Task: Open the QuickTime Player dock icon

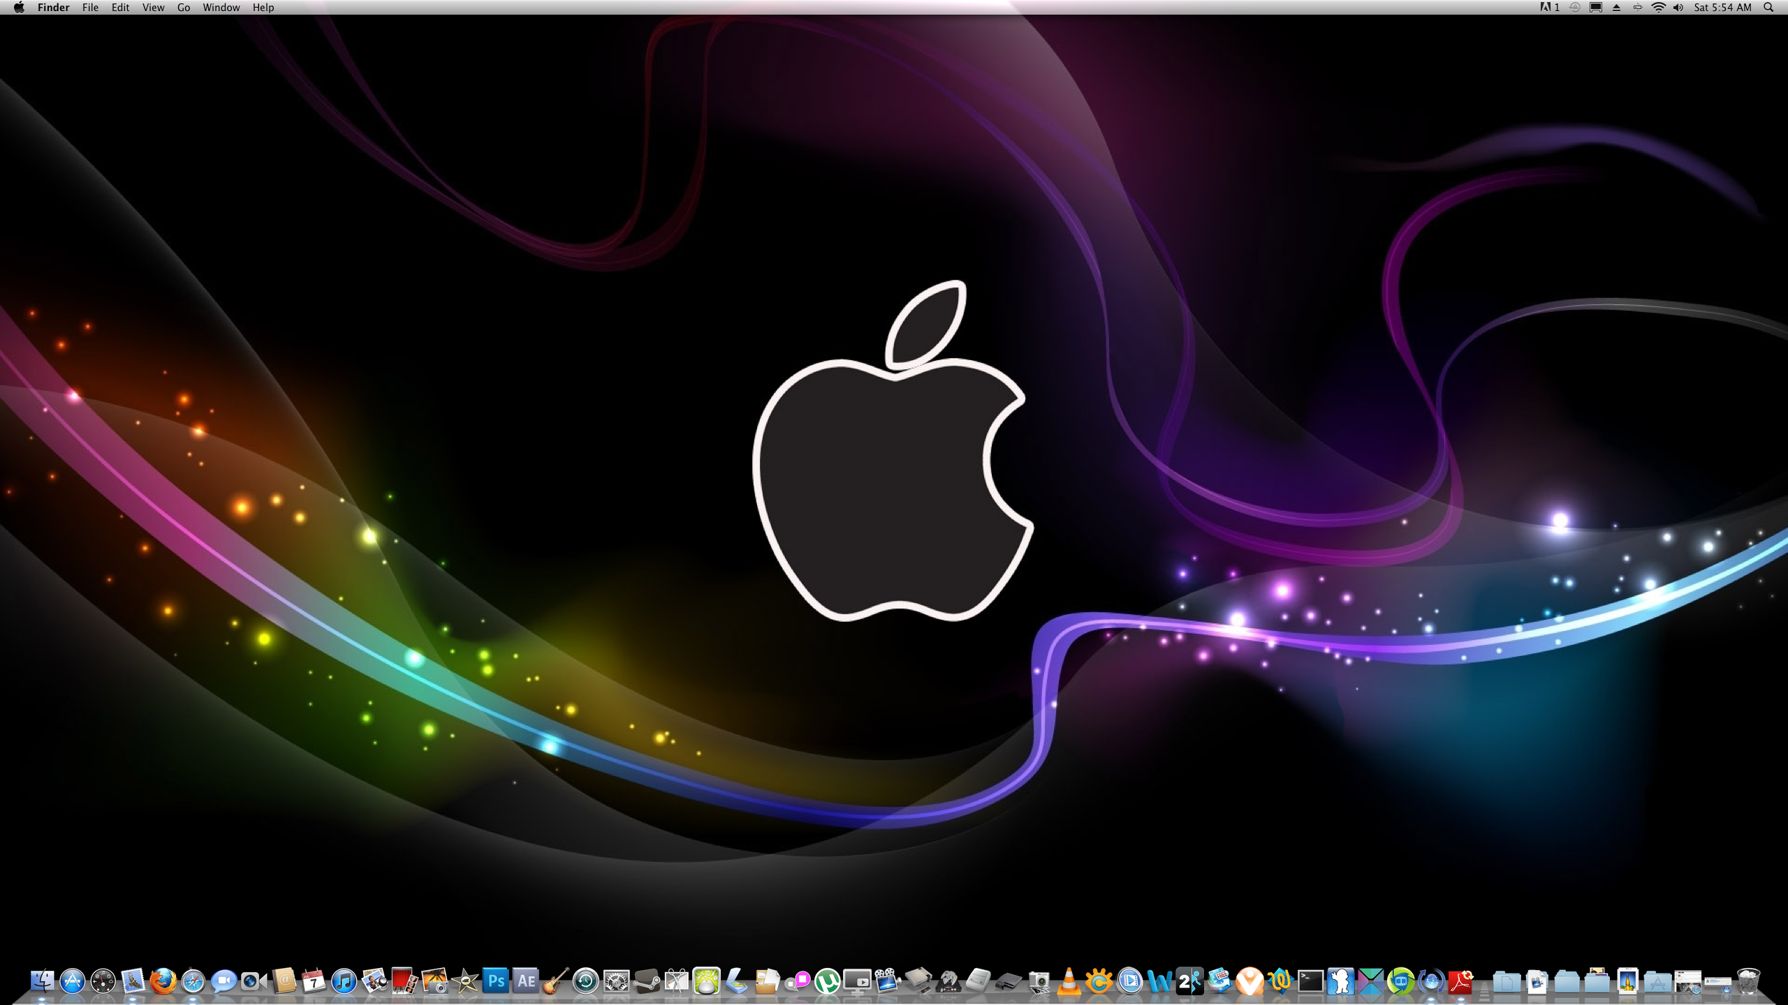Action: click(1129, 981)
